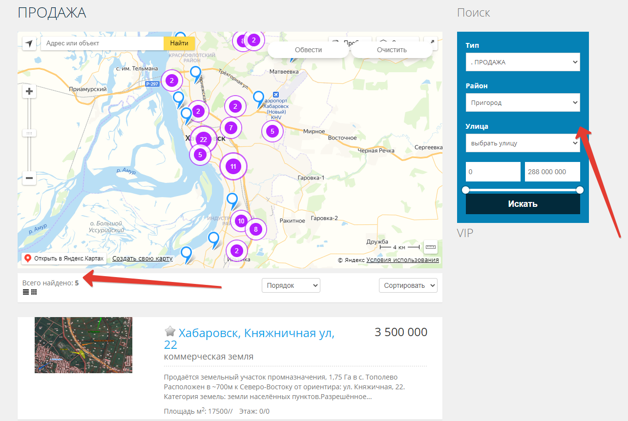Viewport: 628px width, 421px height.
Task: Click the cluster marker labeled 11
Action: [233, 166]
